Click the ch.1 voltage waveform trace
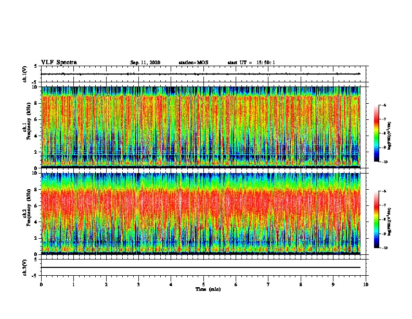The width and height of the screenshot is (412, 319). coord(201,74)
